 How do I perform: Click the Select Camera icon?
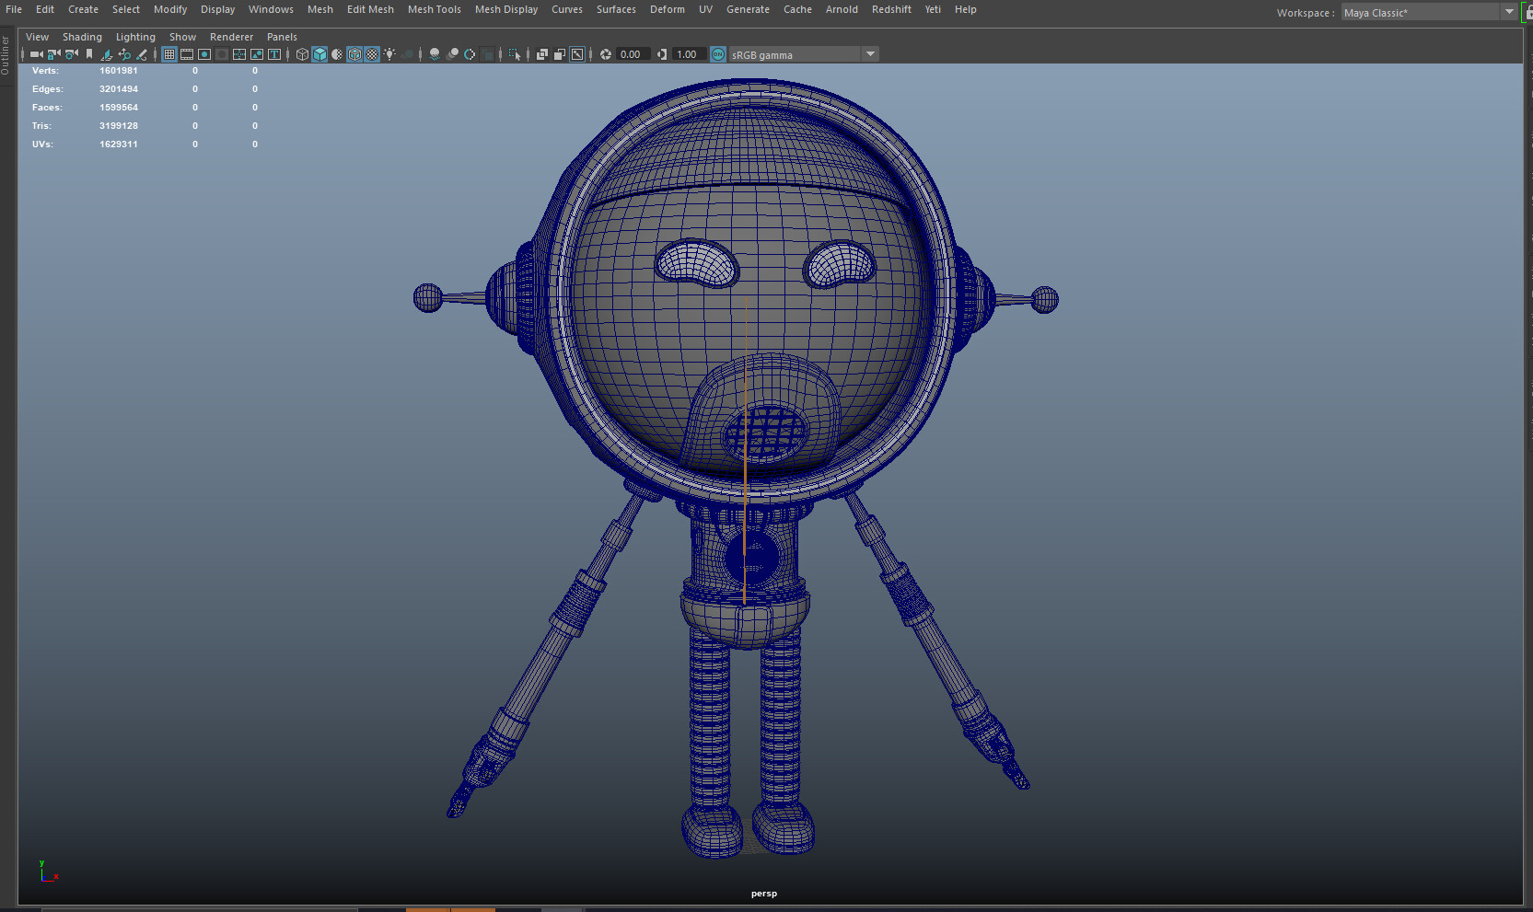[x=36, y=54]
